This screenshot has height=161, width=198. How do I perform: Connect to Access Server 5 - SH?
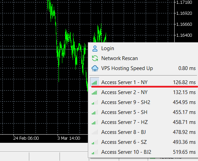click(143, 112)
